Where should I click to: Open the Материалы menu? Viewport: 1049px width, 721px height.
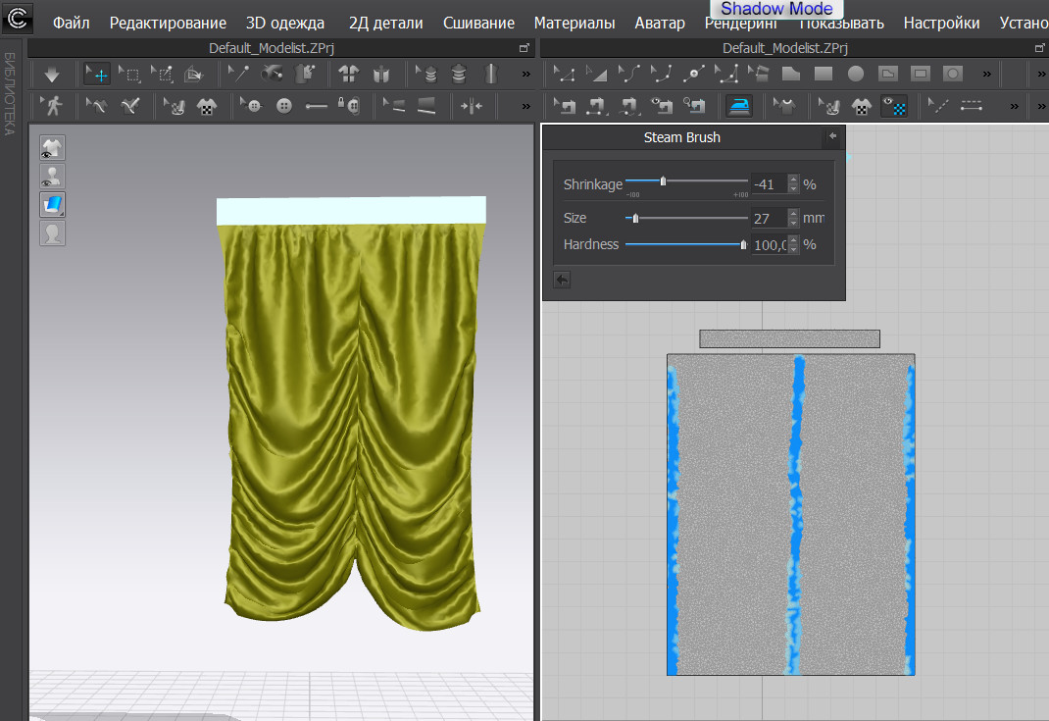(x=574, y=23)
